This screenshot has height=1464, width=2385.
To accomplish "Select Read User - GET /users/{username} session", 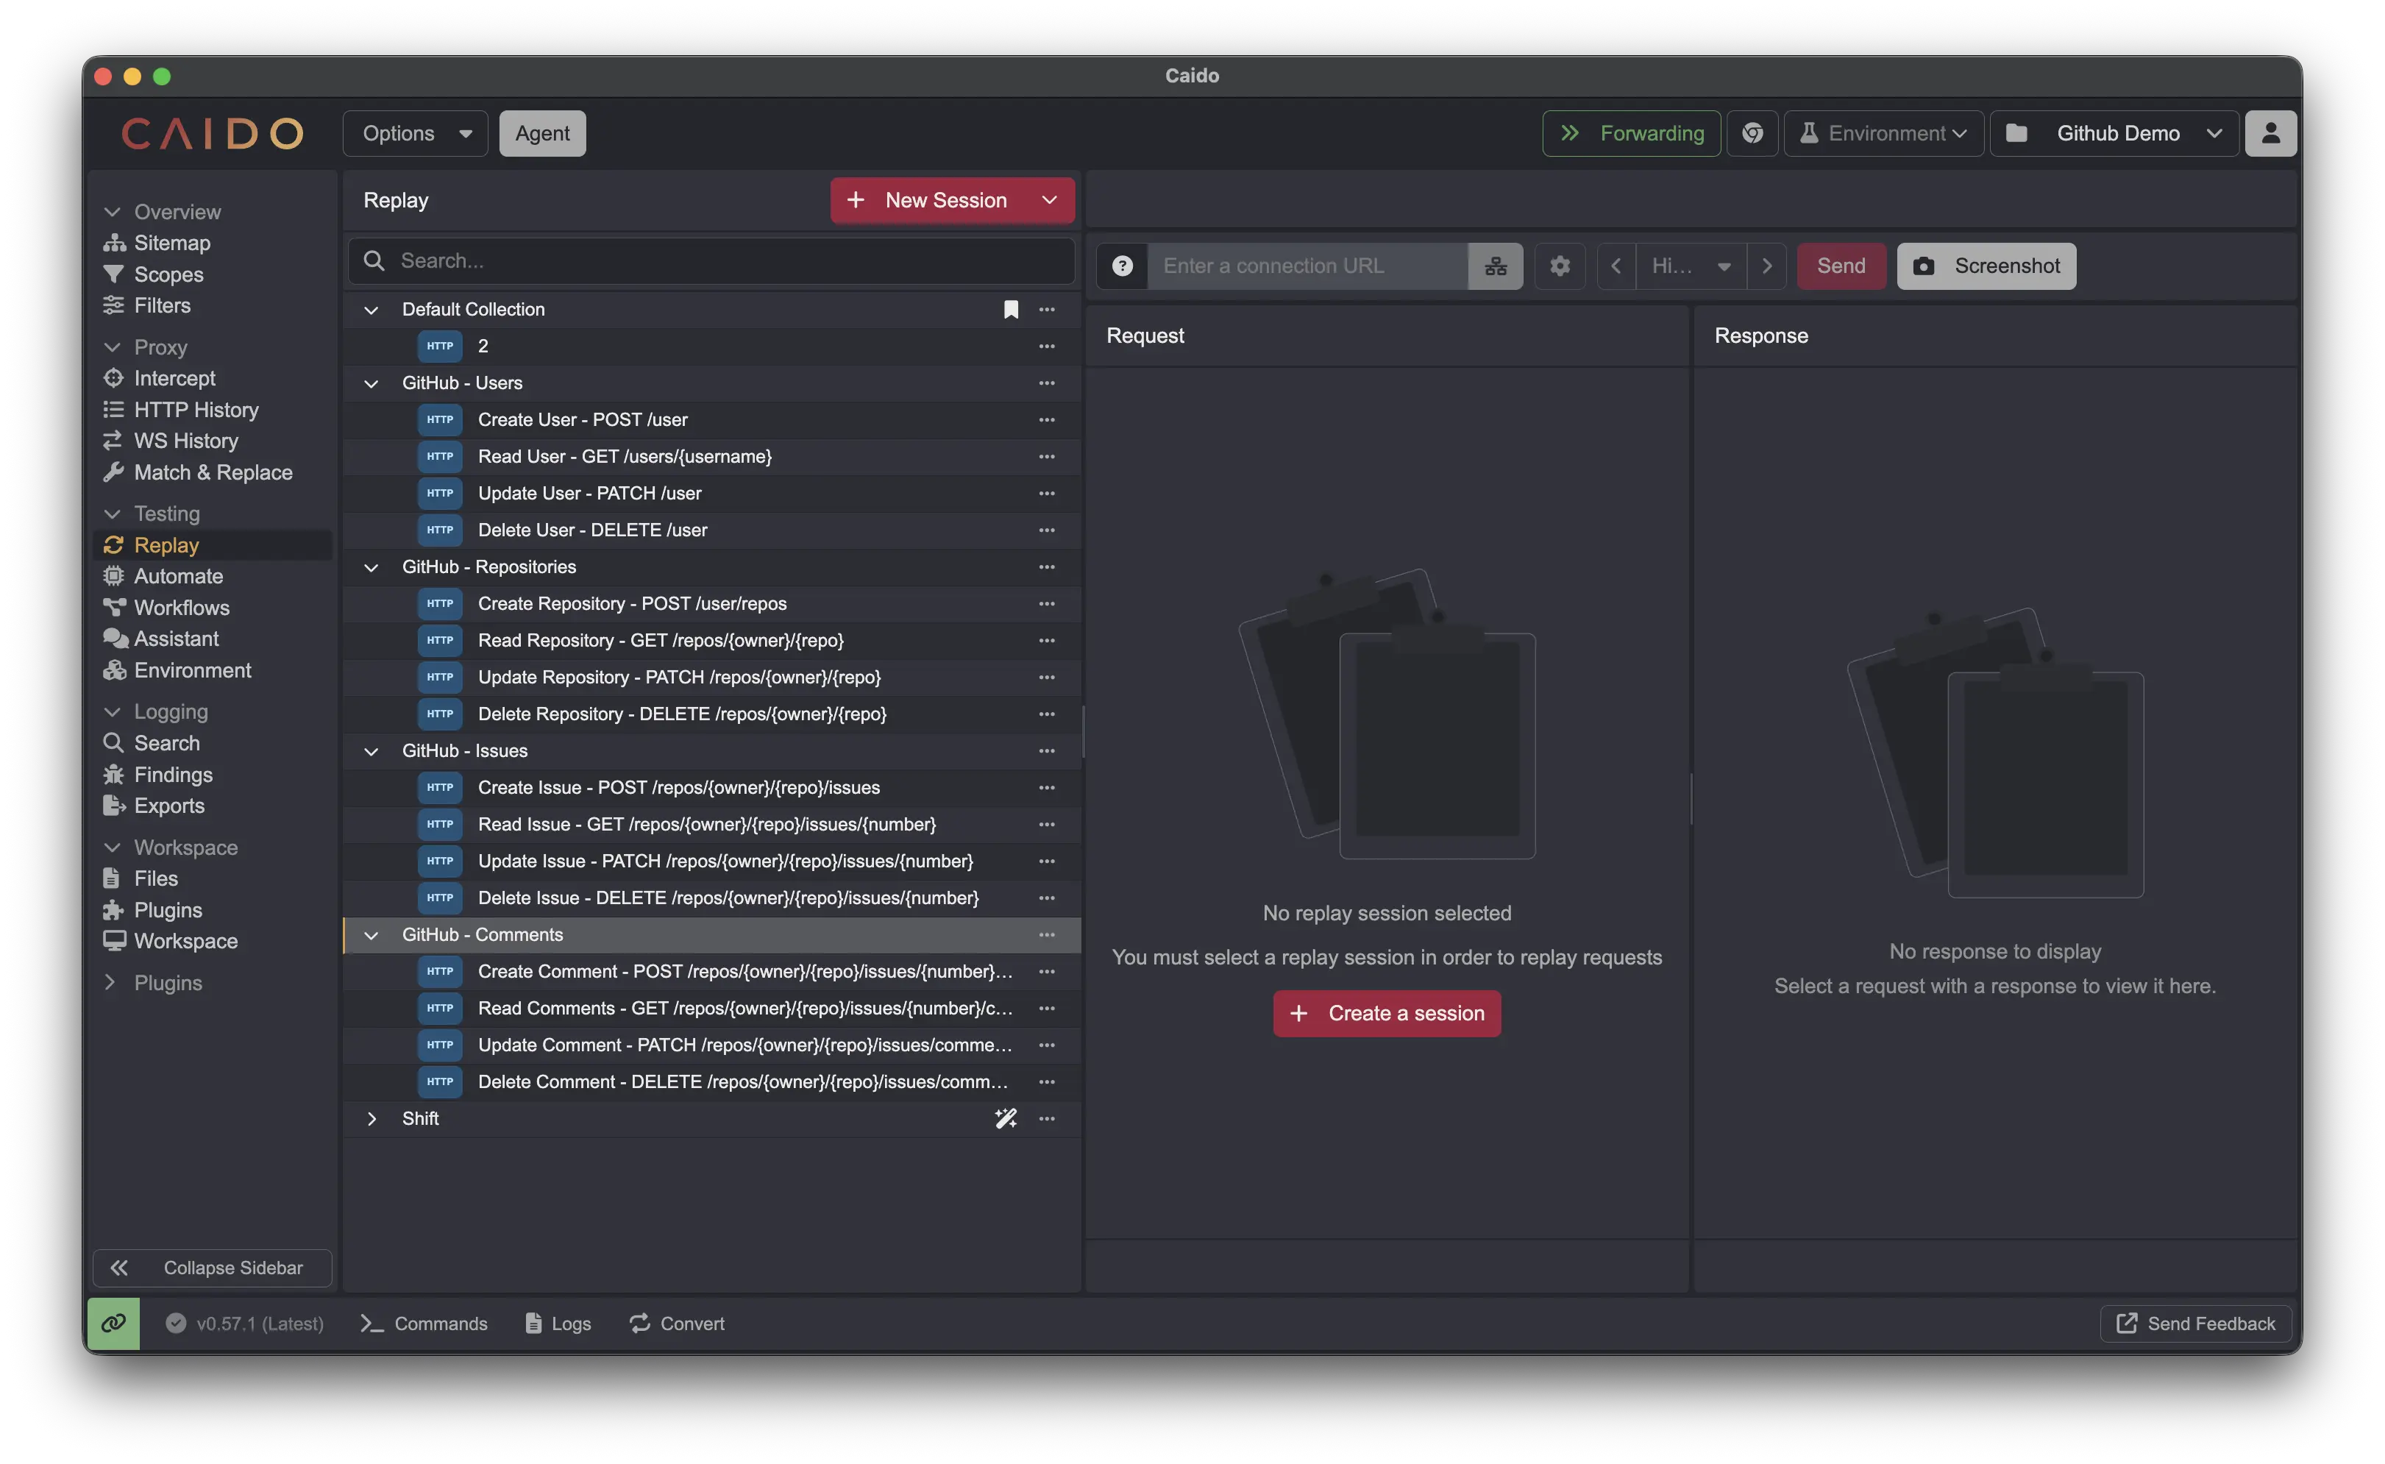I will pos(711,457).
